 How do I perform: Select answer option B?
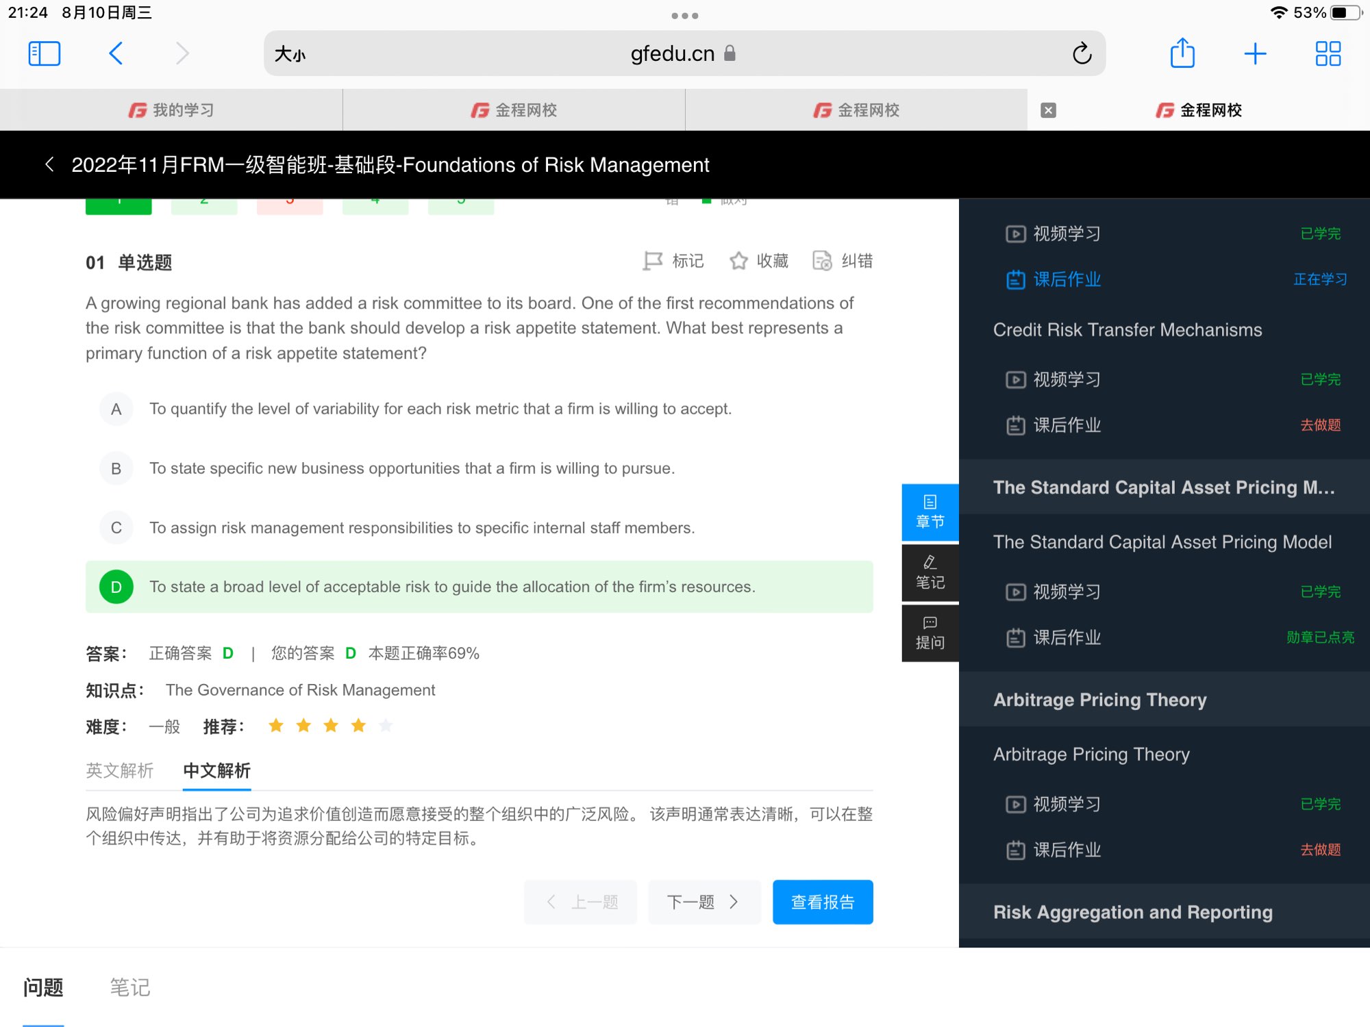click(x=116, y=469)
